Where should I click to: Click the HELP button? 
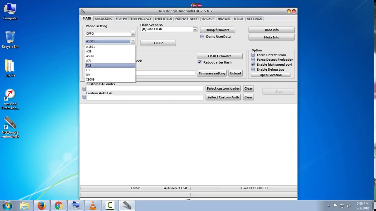(x=158, y=43)
